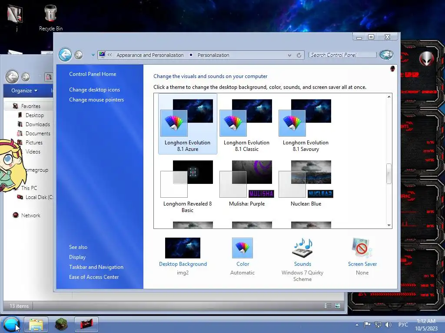Select Videos in Explorer sidebar

pyautogui.click(x=33, y=151)
